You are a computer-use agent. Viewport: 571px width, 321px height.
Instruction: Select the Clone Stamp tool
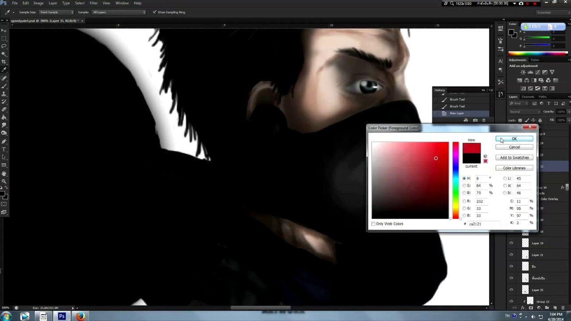pyautogui.click(x=4, y=94)
